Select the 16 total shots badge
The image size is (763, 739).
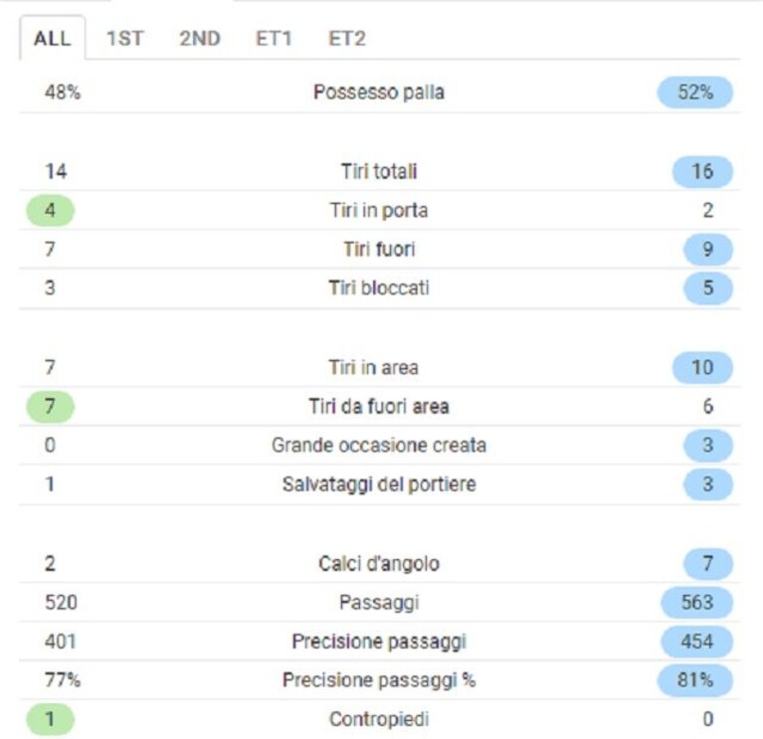coord(702,171)
